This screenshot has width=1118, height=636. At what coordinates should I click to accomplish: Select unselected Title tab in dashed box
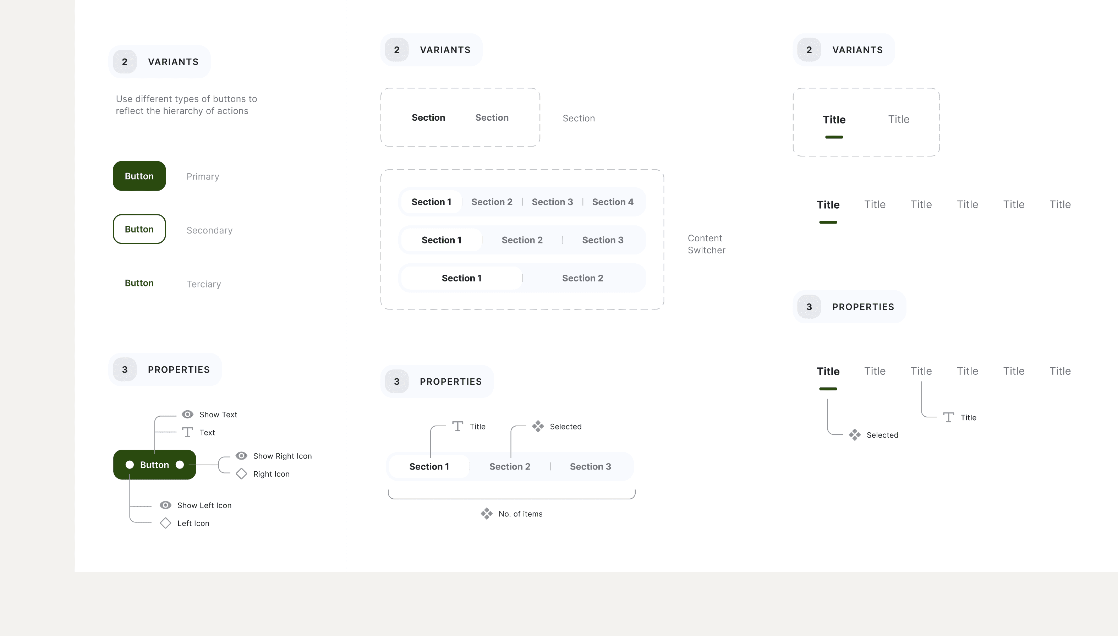tap(898, 119)
